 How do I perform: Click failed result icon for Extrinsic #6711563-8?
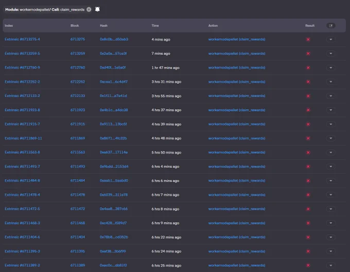[308, 152]
